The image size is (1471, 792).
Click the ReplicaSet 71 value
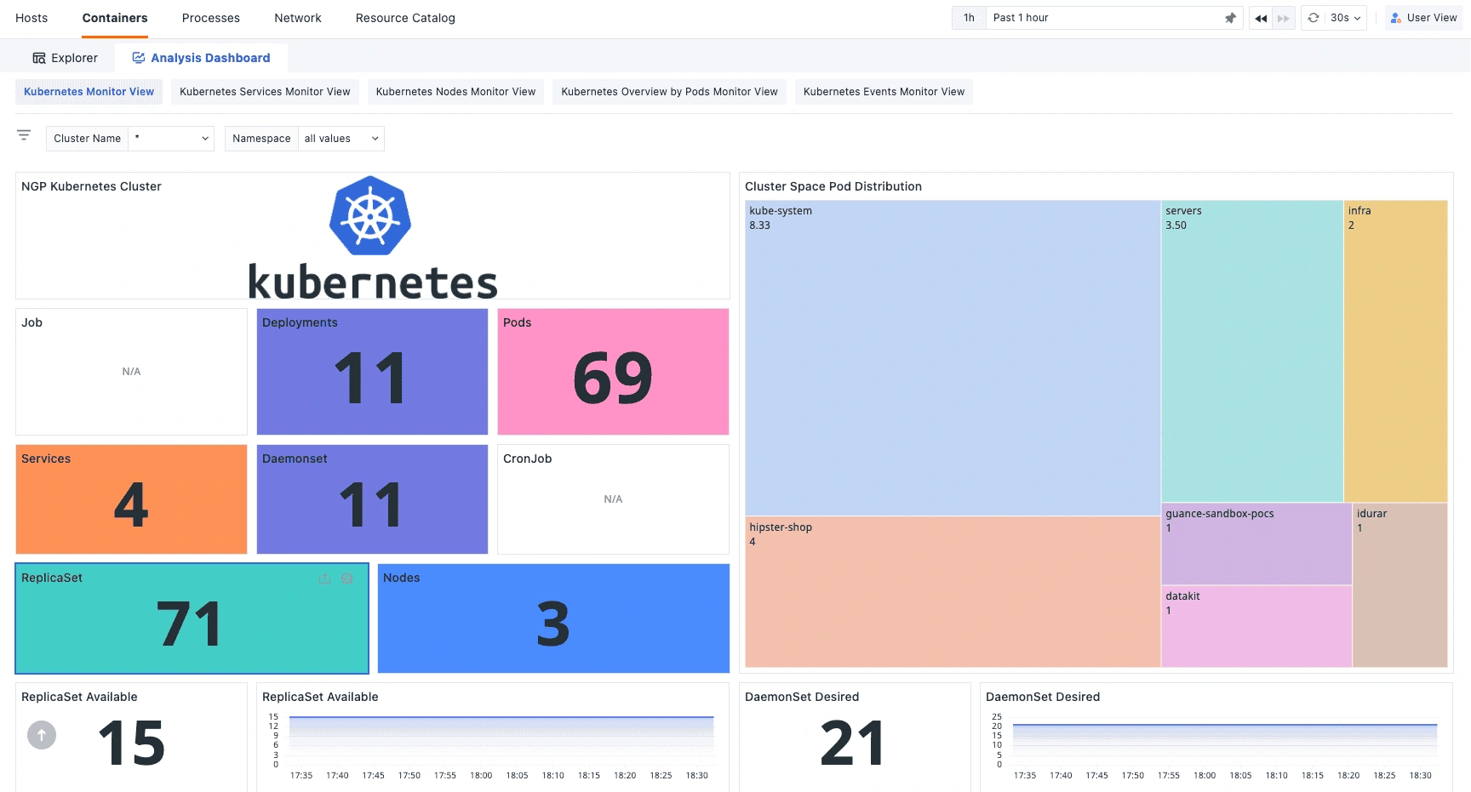click(189, 624)
